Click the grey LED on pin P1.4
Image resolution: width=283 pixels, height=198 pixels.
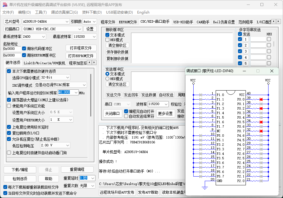click(201, 113)
